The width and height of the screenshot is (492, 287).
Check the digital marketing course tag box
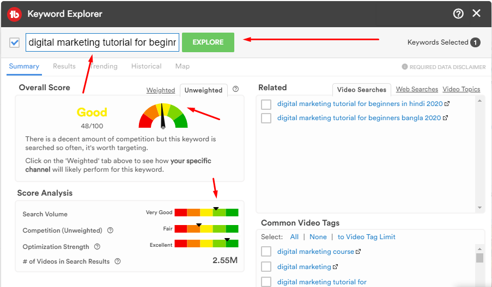click(266, 251)
